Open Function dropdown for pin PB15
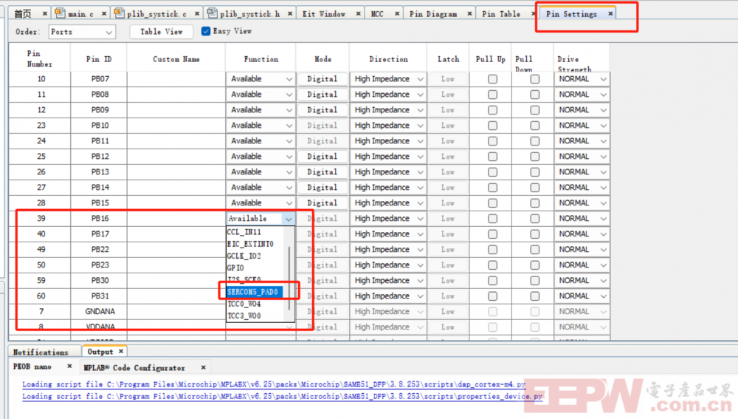The height and width of the screenshot is (419, 738). [261, 203]
